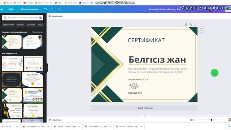Click the circular refresh button beside canvas
Image resolution: width=231 pixels, height=130 pixels.
pos(201,30)
